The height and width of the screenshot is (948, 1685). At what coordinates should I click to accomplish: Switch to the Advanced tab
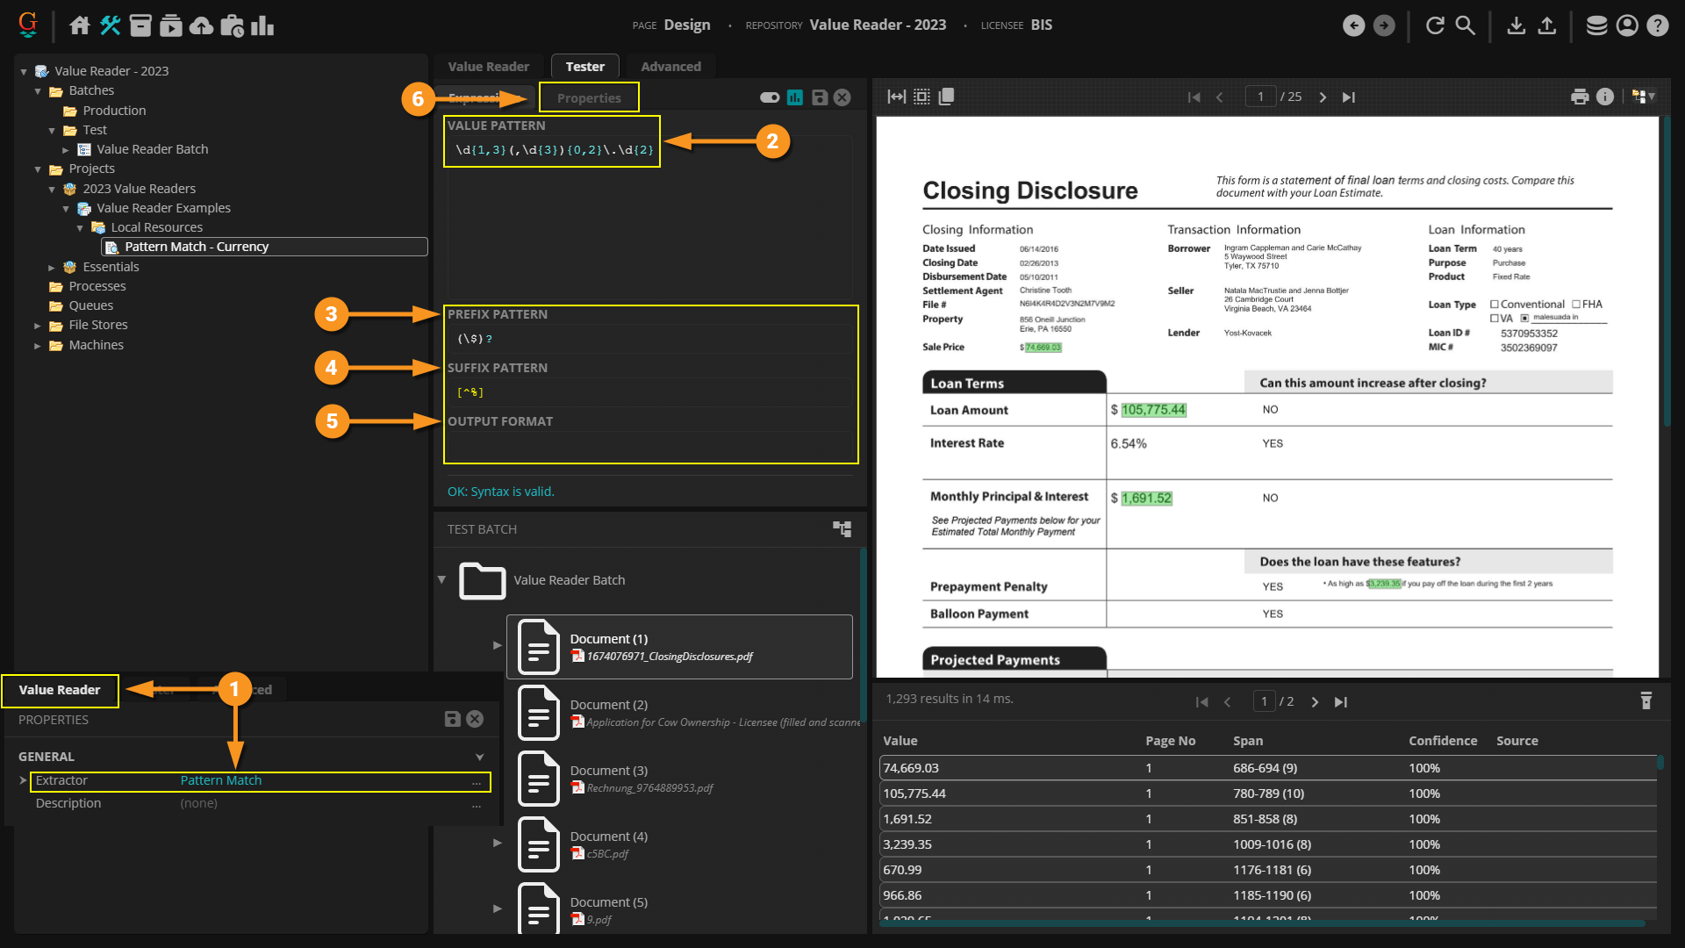[x=670, y=67]
